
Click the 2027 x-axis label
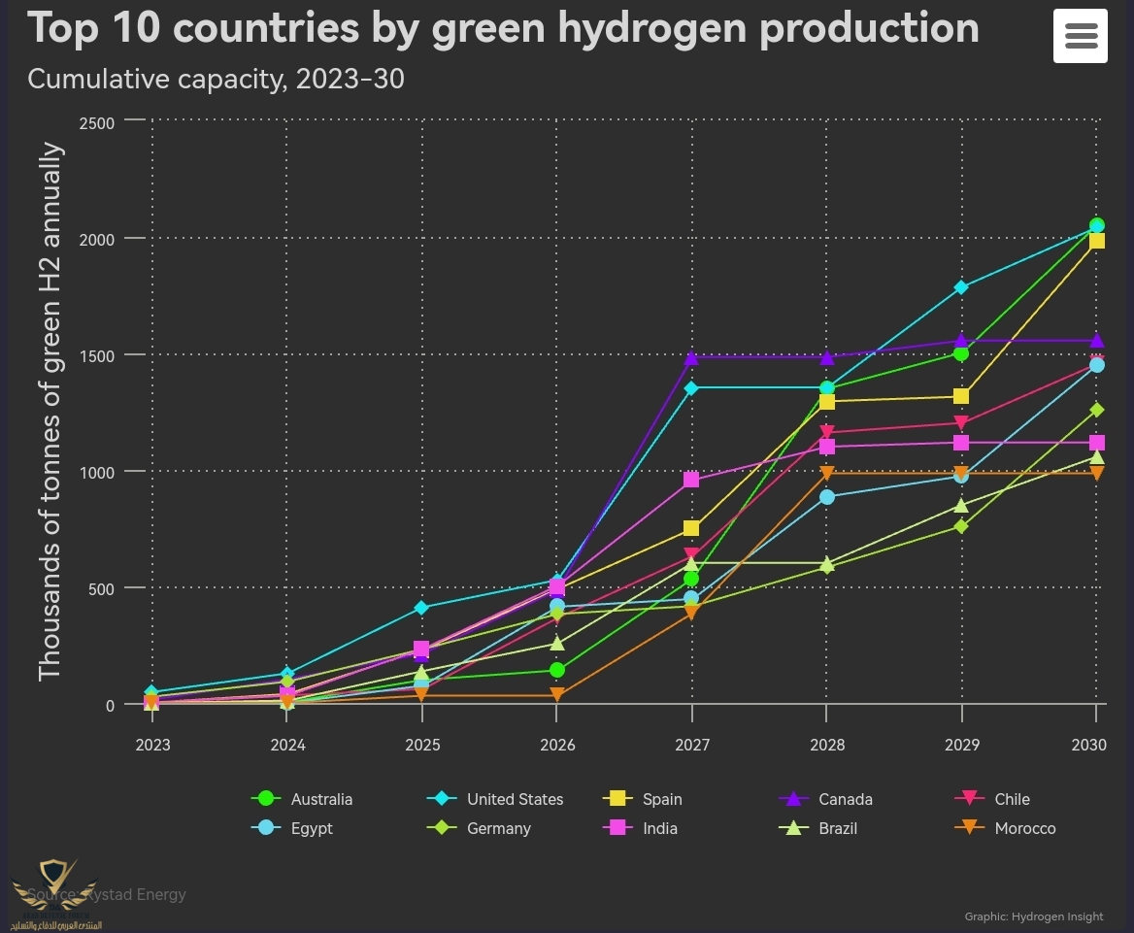[x=692, y=745]
